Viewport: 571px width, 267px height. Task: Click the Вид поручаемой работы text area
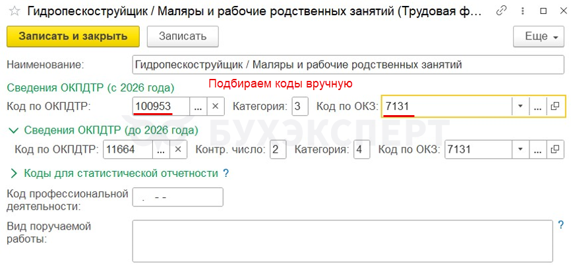coord(342,240)
